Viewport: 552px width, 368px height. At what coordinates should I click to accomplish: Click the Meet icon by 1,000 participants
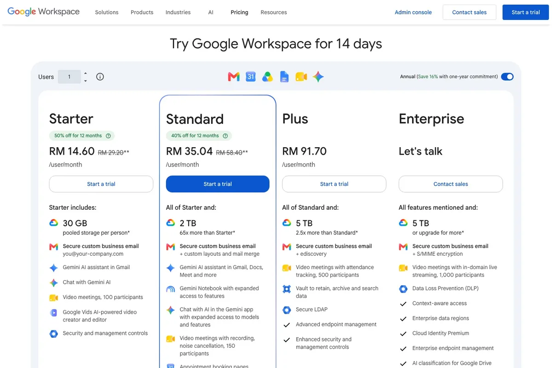(403, 268)
